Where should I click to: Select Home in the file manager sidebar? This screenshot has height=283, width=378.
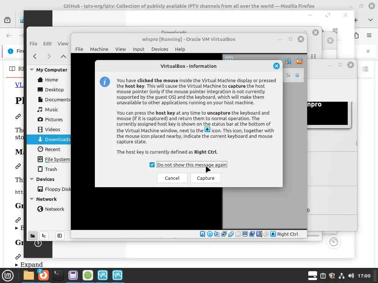coord(49,80)
